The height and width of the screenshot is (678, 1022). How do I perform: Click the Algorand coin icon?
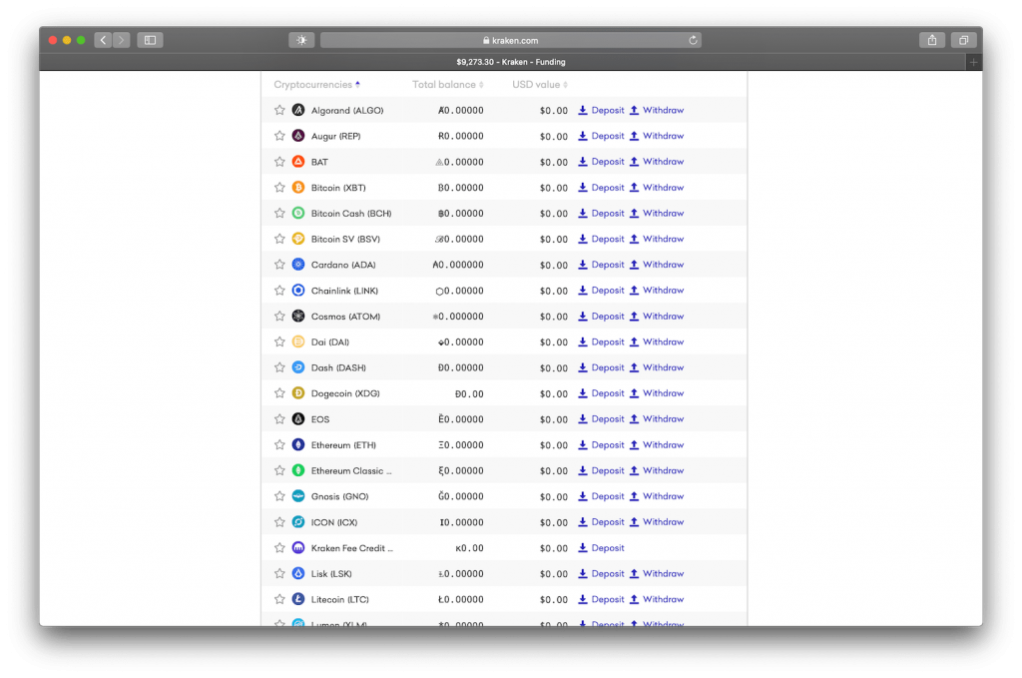coord(297,110)
